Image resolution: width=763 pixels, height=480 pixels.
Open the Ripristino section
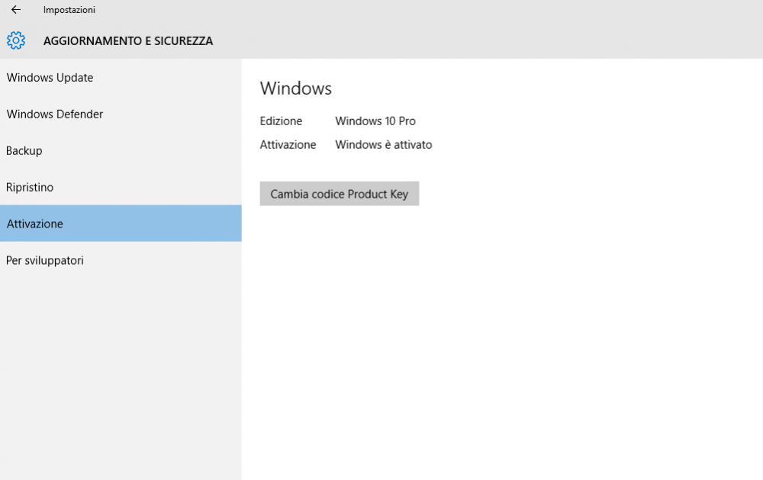[x=121, y=187]
